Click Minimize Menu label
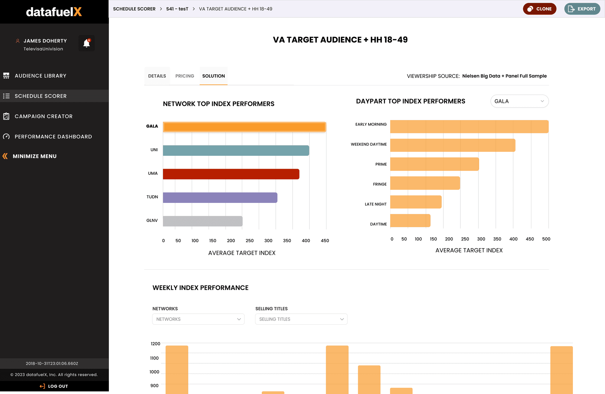 point(35,156)
